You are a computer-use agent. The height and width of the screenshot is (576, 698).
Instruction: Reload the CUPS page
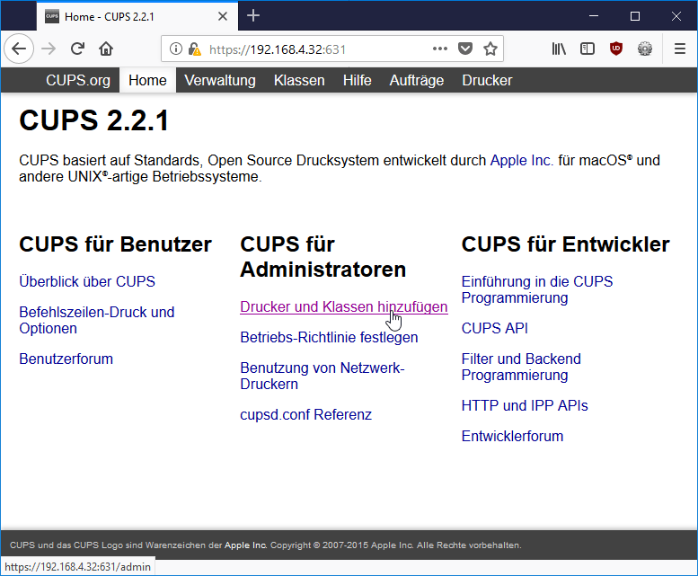click(77, 49)
